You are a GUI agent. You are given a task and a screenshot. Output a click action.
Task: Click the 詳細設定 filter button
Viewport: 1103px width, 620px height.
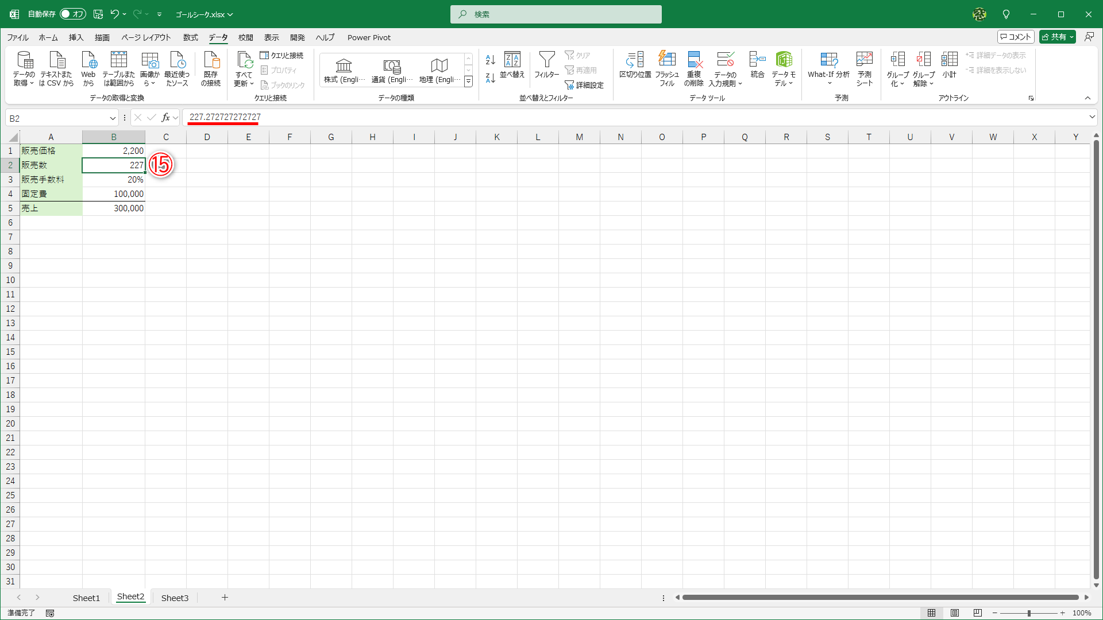pyautogui.click(x=584, y=85)
